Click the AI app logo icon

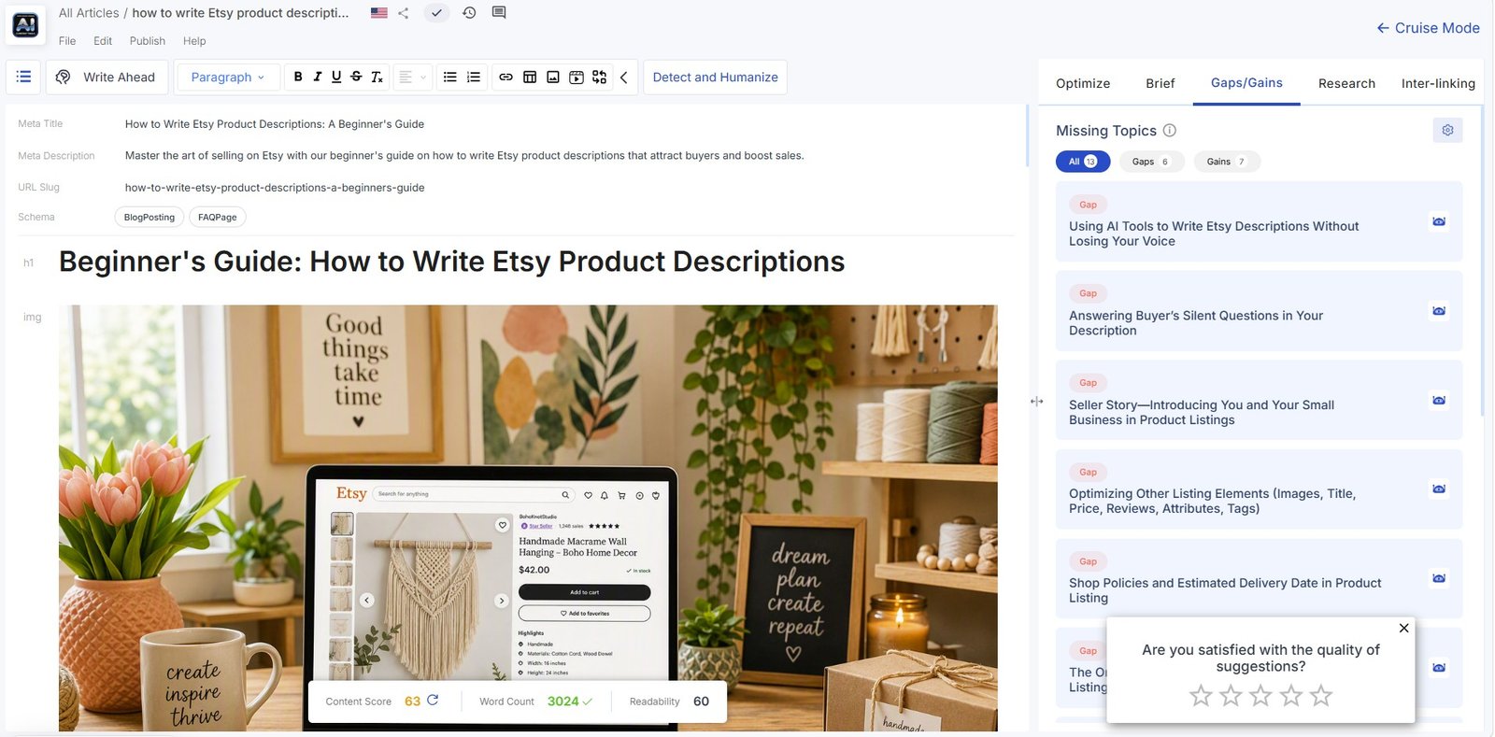25,25
